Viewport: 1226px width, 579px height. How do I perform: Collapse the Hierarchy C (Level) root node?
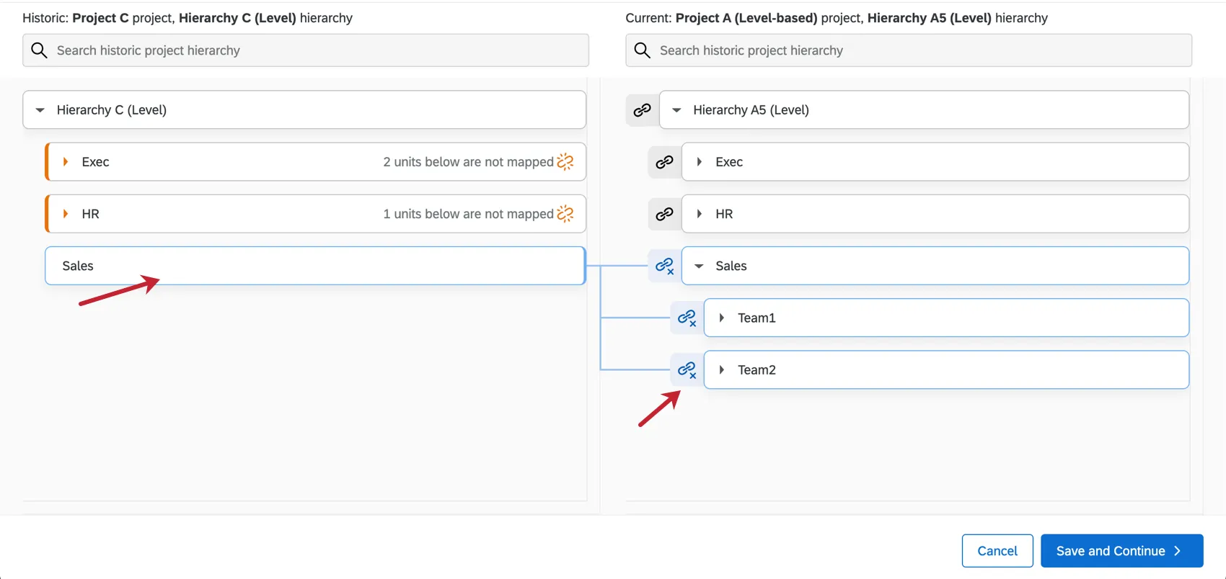pos(40,110)
